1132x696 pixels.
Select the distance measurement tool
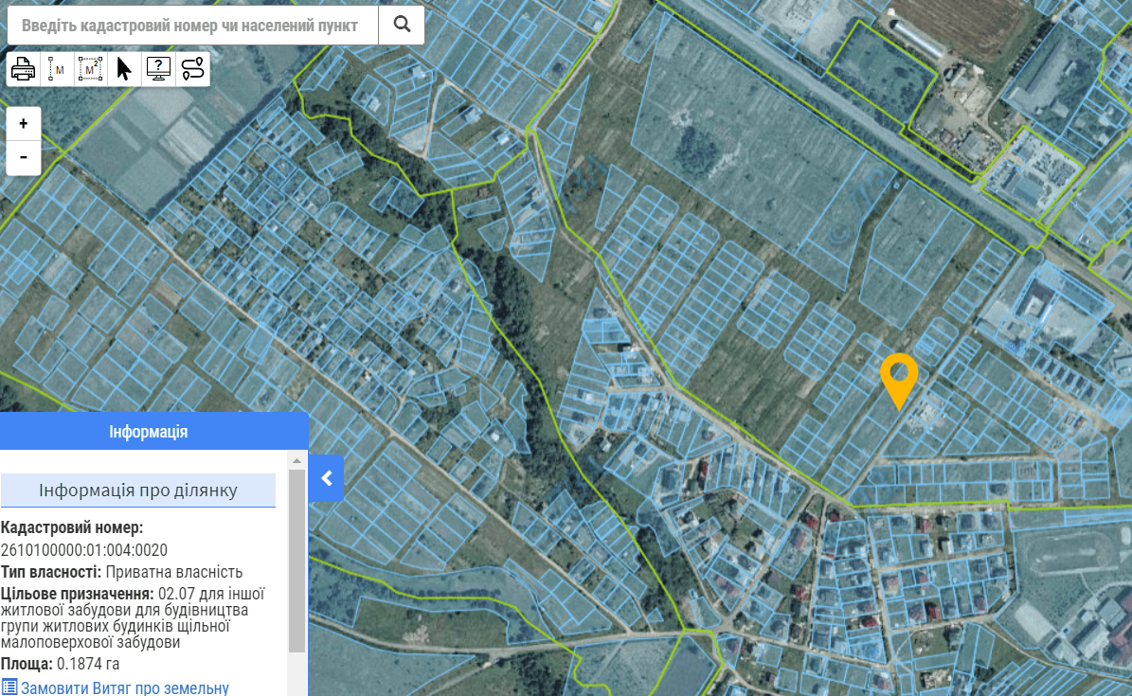[58, 69]
